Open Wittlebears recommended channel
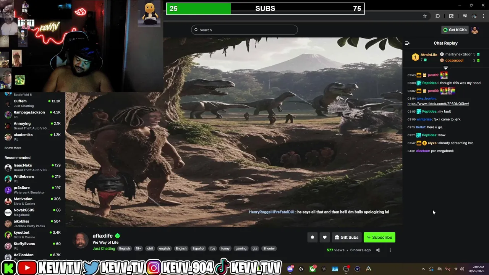Screen dimensions: 489x275 coord(32,179)
